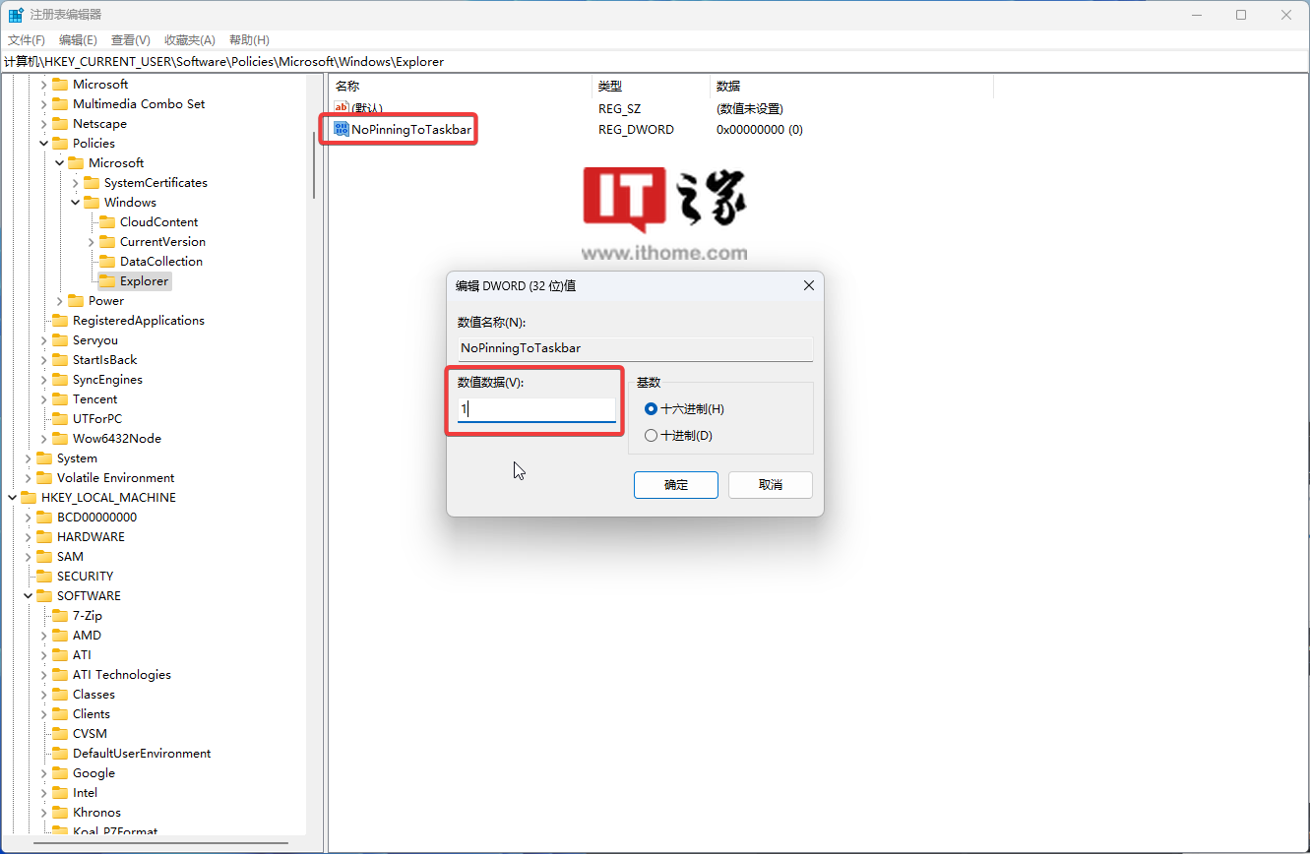Click the CloudContent folder icon
Image resolution: width=1310 pixels, height=854 pixels.
tap(107, 222)
